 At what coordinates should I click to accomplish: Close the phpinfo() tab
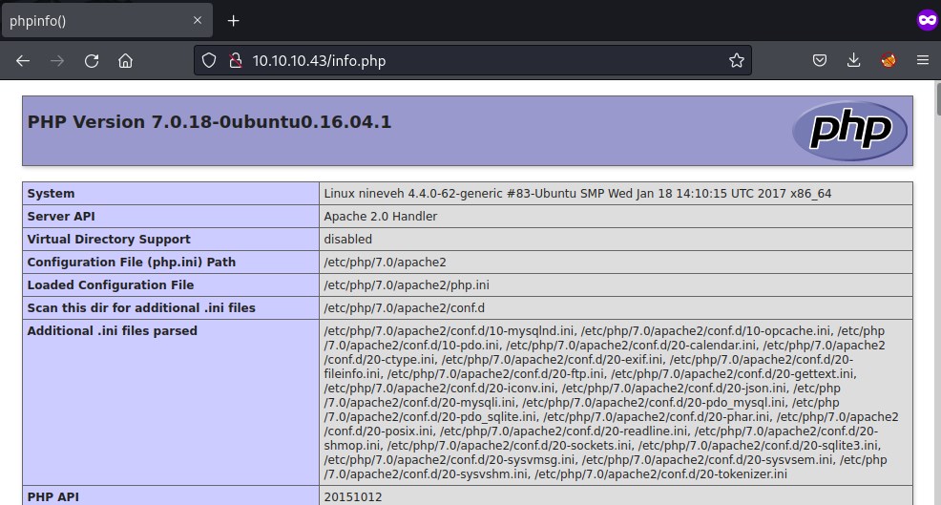(198, 20)
